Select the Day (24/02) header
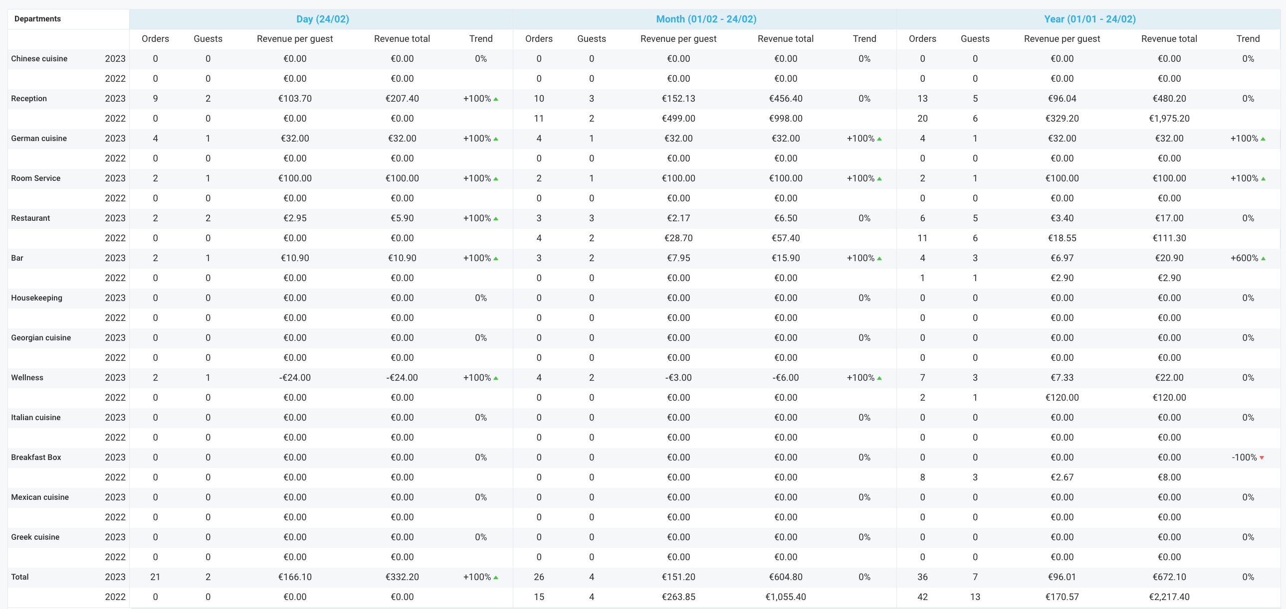1286x609 pixels. click(322, 19)
